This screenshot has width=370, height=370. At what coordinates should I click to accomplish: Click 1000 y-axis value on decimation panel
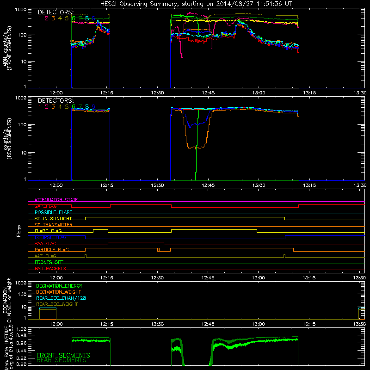[x=21, y=283]
